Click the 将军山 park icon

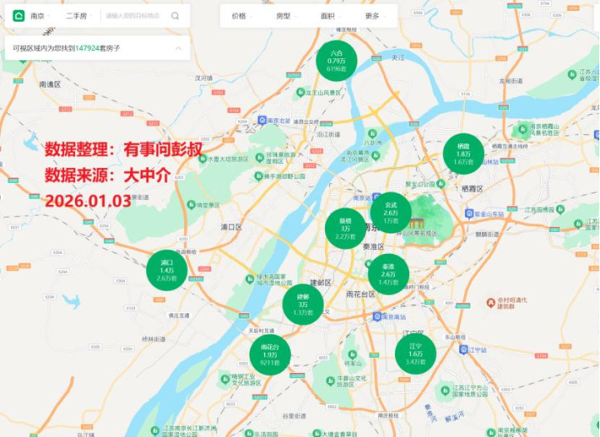352,354
